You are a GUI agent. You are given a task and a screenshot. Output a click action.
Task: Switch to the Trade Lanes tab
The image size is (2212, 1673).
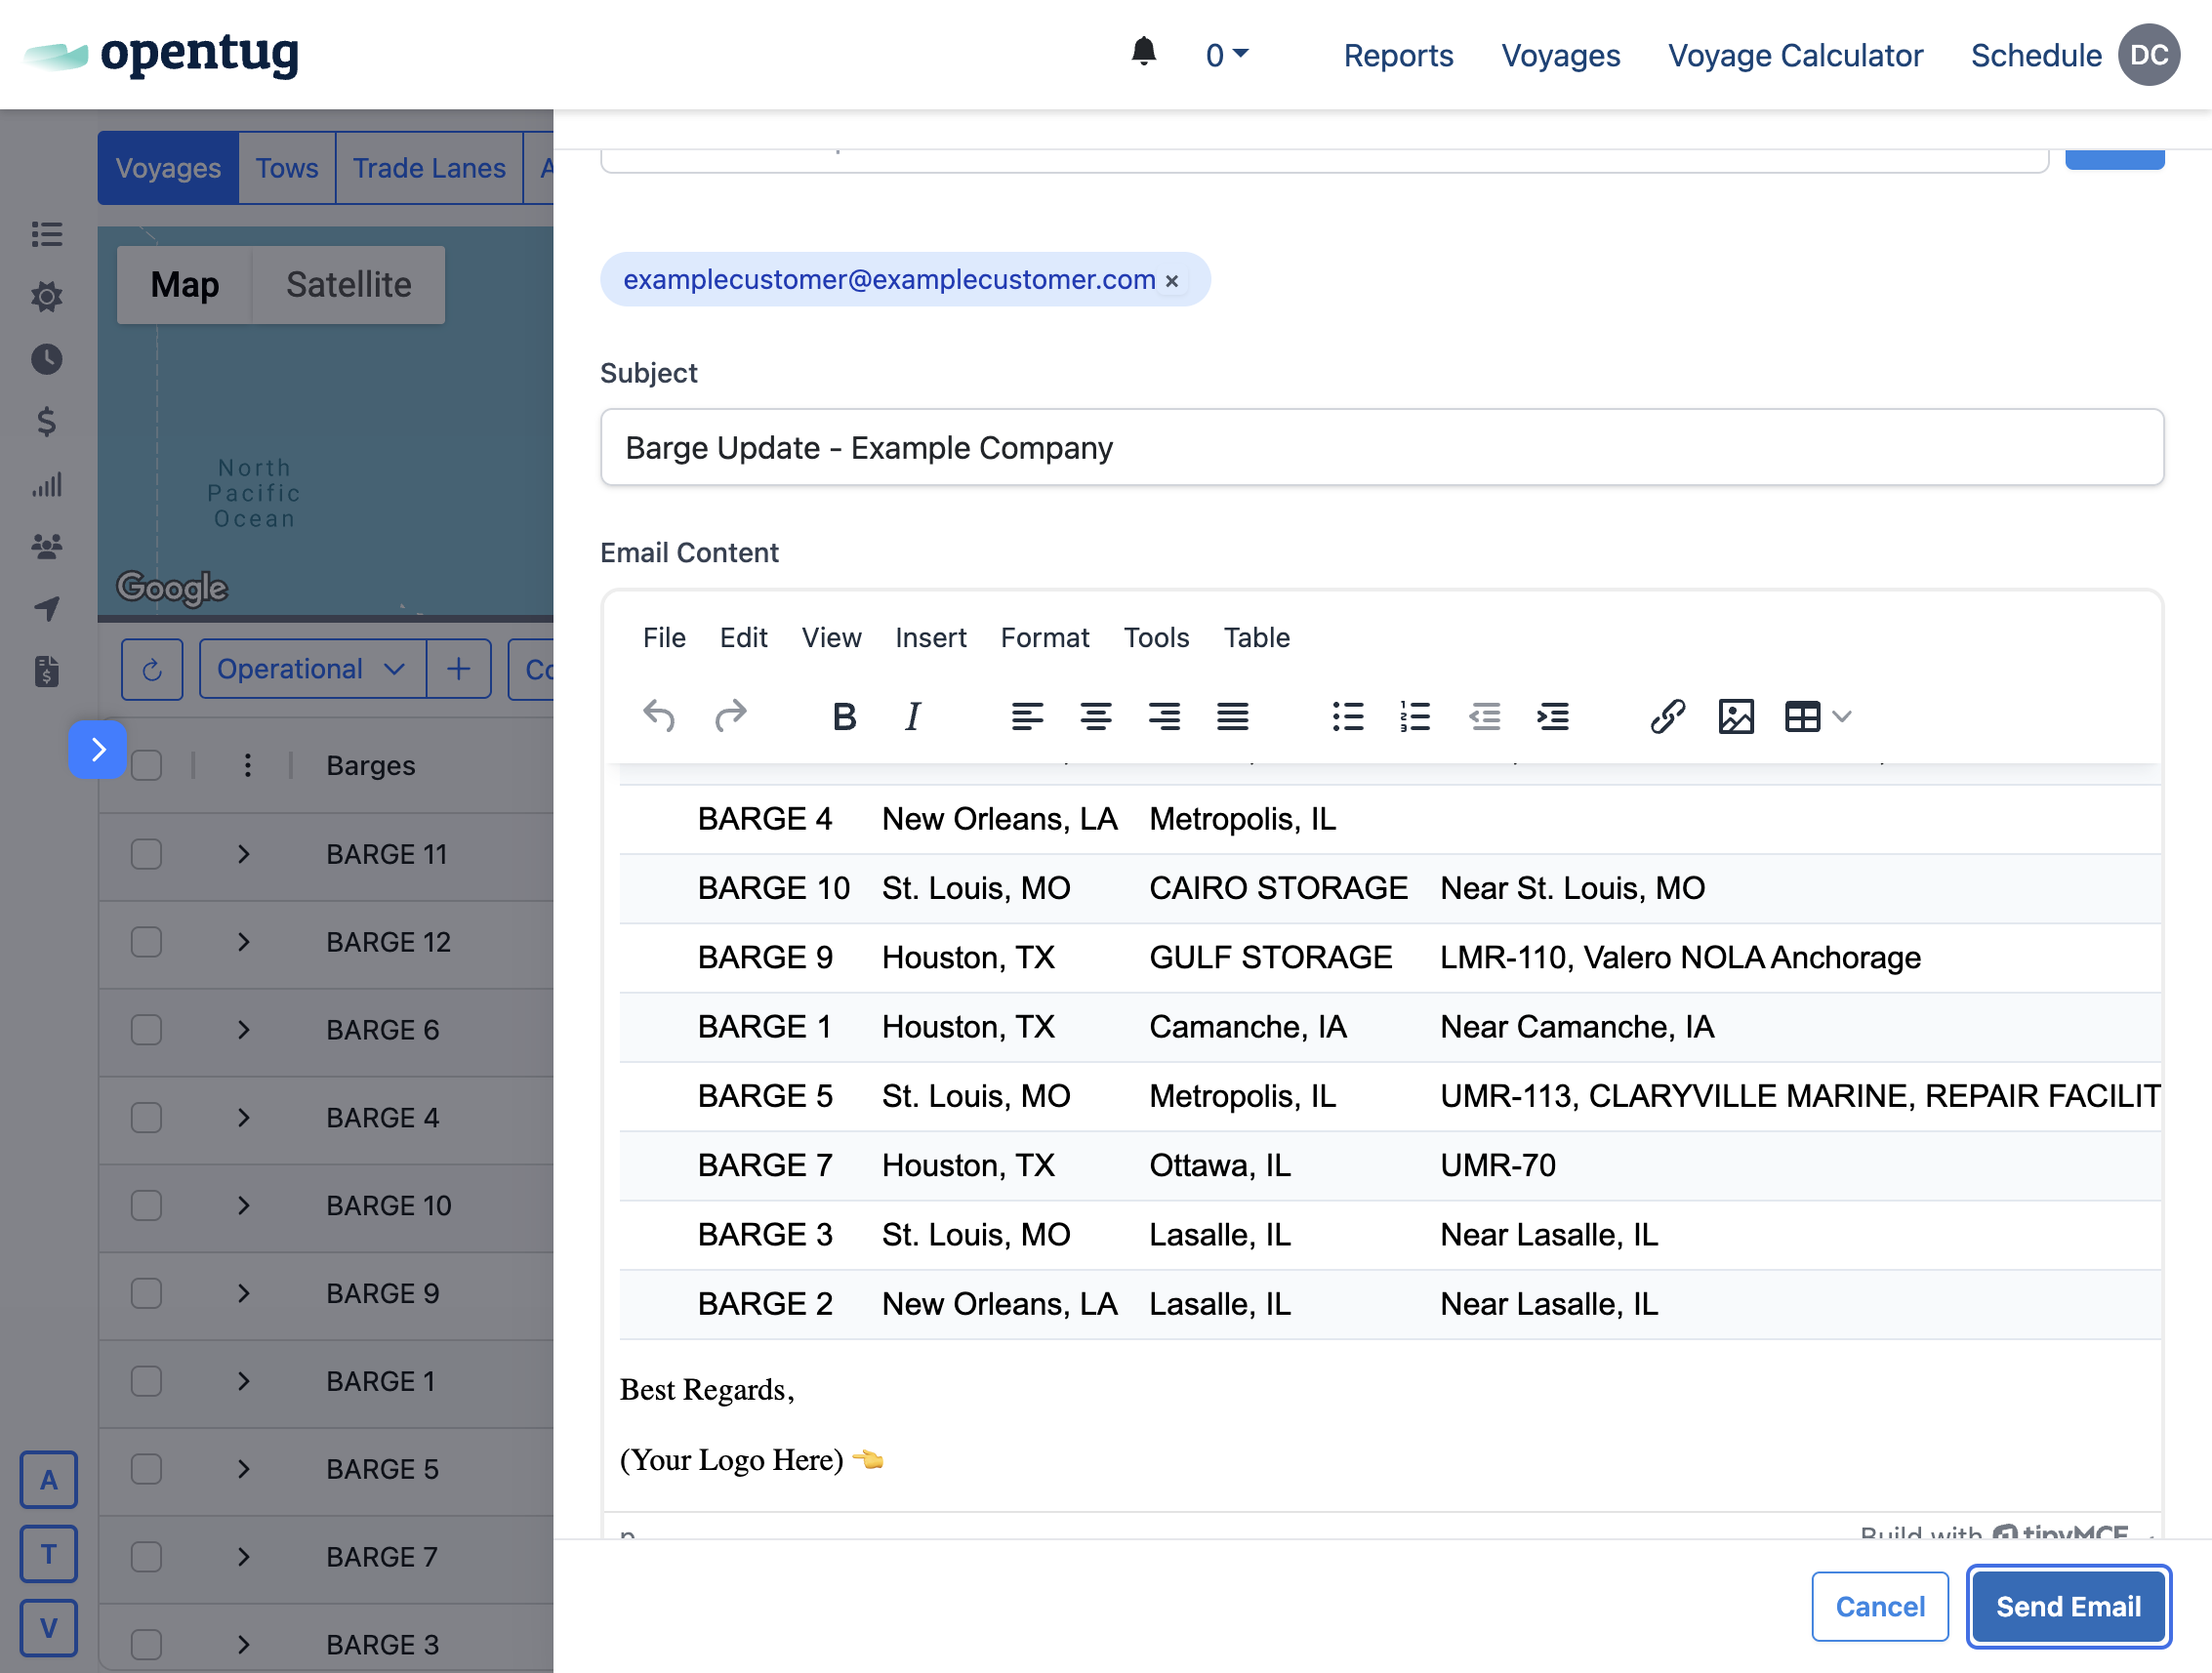point(429,168)
